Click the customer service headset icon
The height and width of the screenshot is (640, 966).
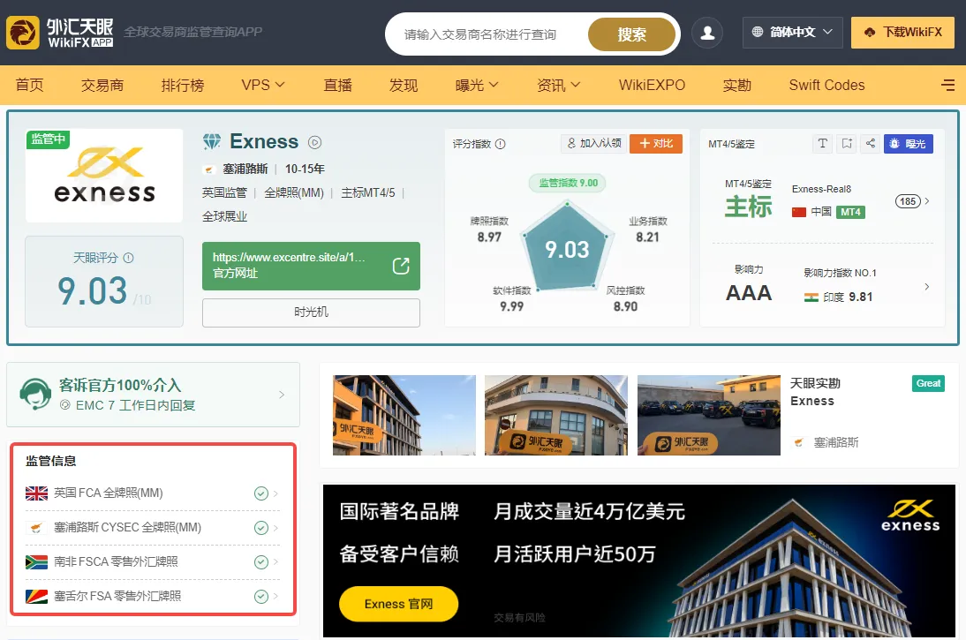[x=35, y=395]
